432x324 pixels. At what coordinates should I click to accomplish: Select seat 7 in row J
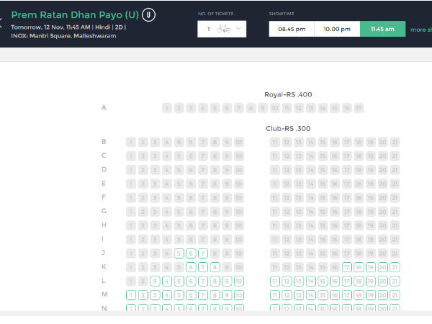point(203,253)
